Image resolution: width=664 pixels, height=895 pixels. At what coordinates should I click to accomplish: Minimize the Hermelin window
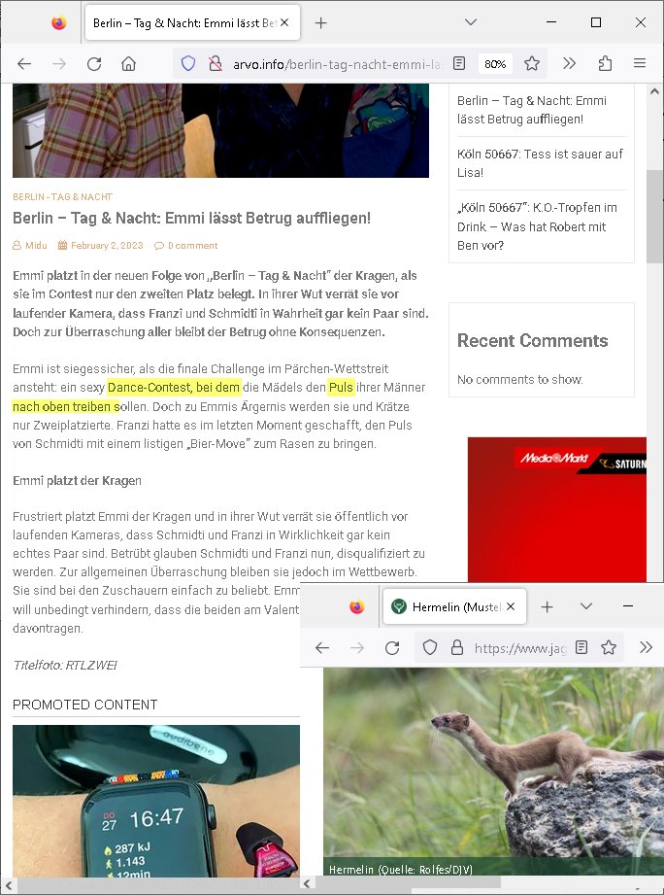tap(628, 606)
